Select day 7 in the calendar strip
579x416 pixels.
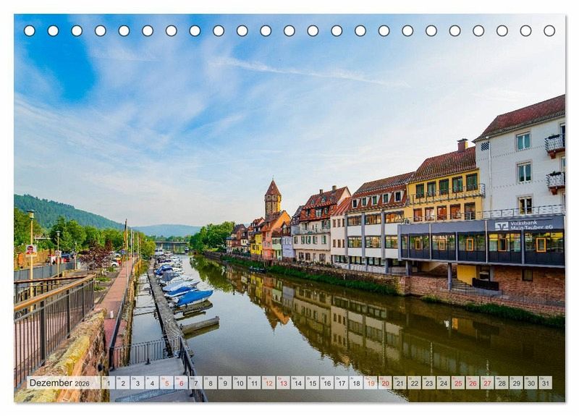tap(195, 383)
